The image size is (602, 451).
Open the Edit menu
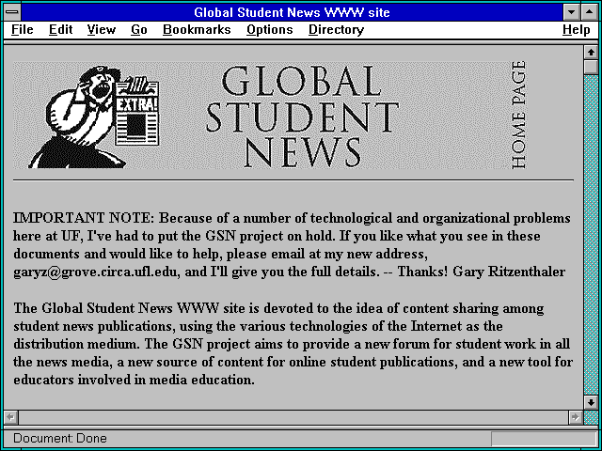click(x=60, y=30)
